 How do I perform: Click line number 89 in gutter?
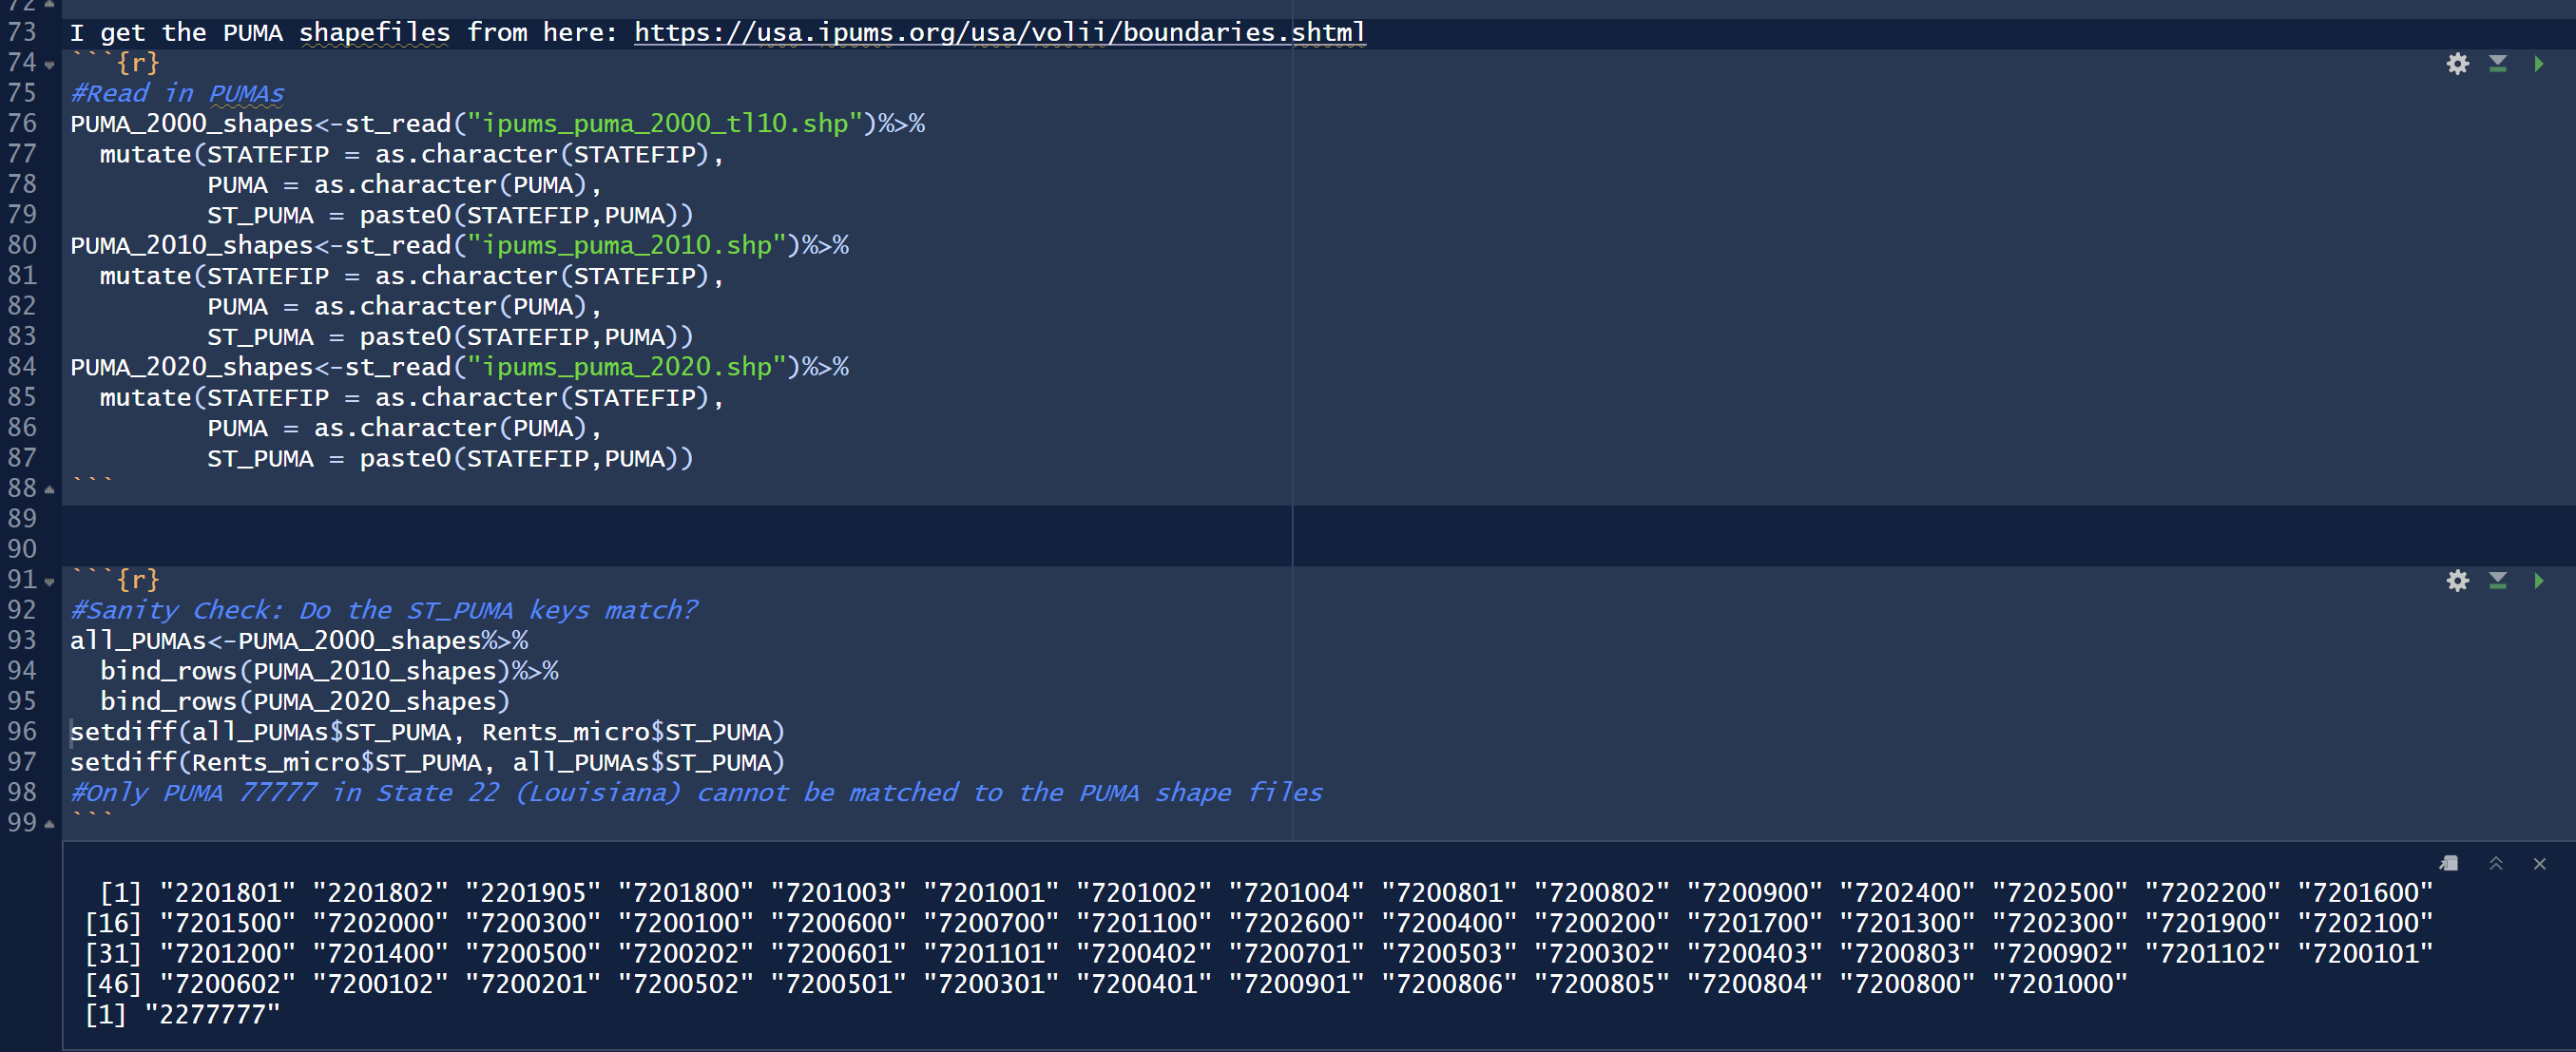pyautogui.click(x=22, y=518)
